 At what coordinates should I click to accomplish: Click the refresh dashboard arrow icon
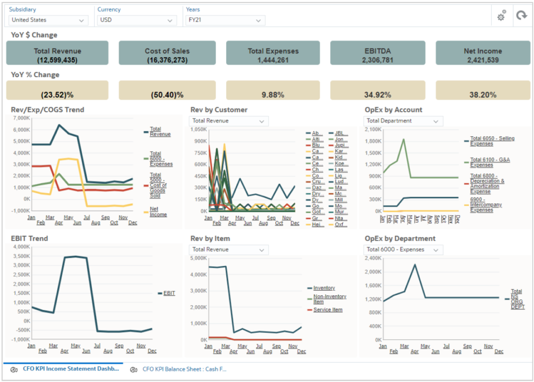[521, 16]
